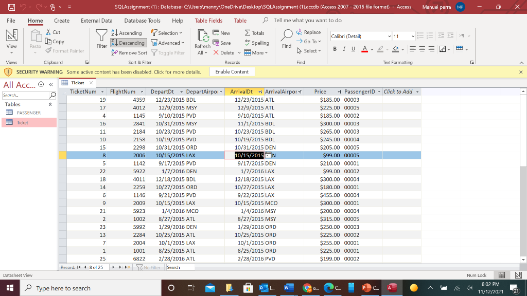Viewport: 527px width, 296px height.
Task: Copy the selection to clipboard
Action: pyautogui.click(x=54, y=42)
